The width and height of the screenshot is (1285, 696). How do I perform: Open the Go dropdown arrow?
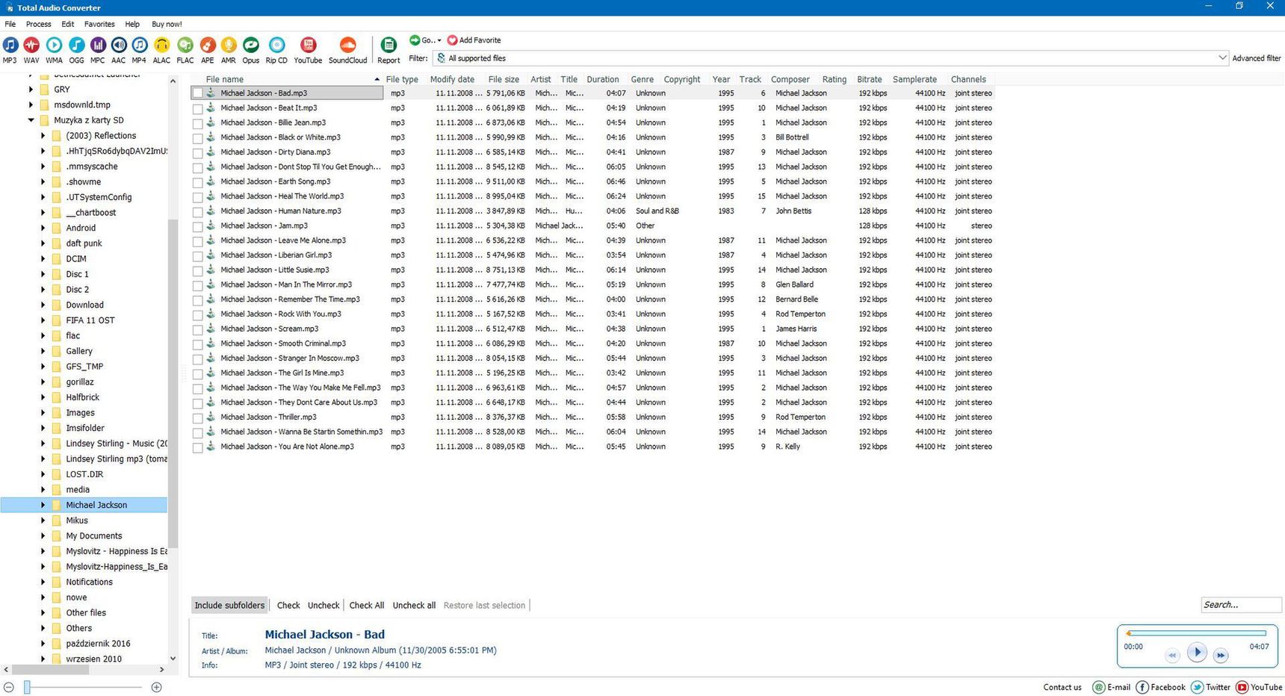point(439,40)
